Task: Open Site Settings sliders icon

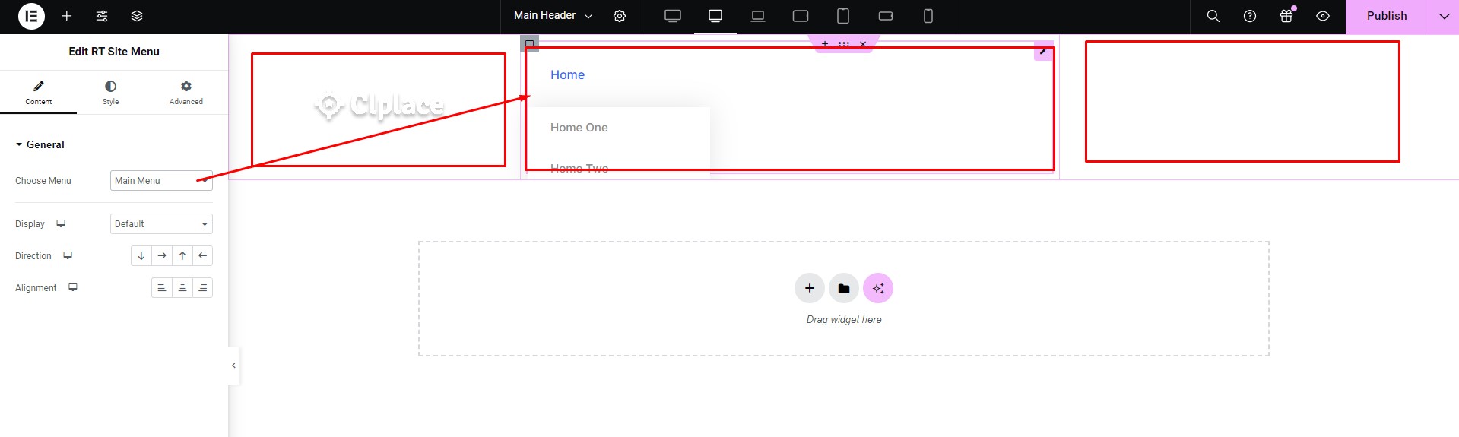Action: tap(102, 16)
